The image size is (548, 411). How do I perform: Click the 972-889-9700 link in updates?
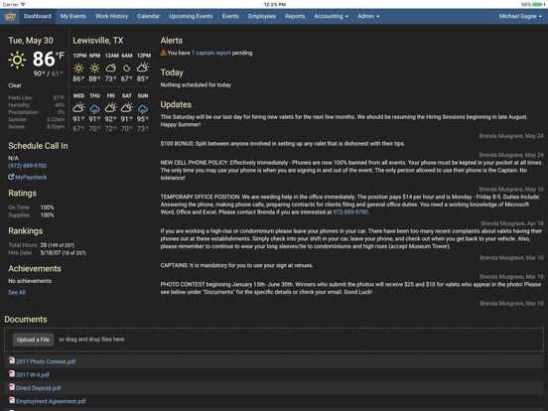coord(350,211)
